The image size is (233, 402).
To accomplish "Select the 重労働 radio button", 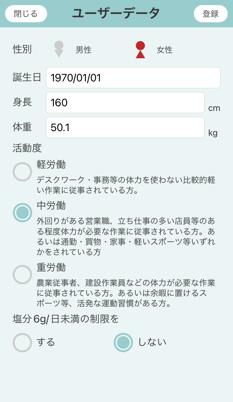I will coord(22,275).
